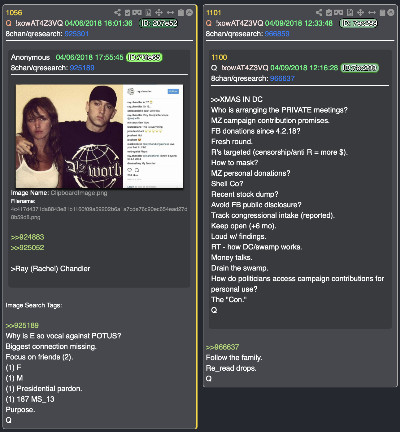Click the ID: 7ec299 badge on post 1101
Viewport: 400px width, 432px height.
pos(359,23)
